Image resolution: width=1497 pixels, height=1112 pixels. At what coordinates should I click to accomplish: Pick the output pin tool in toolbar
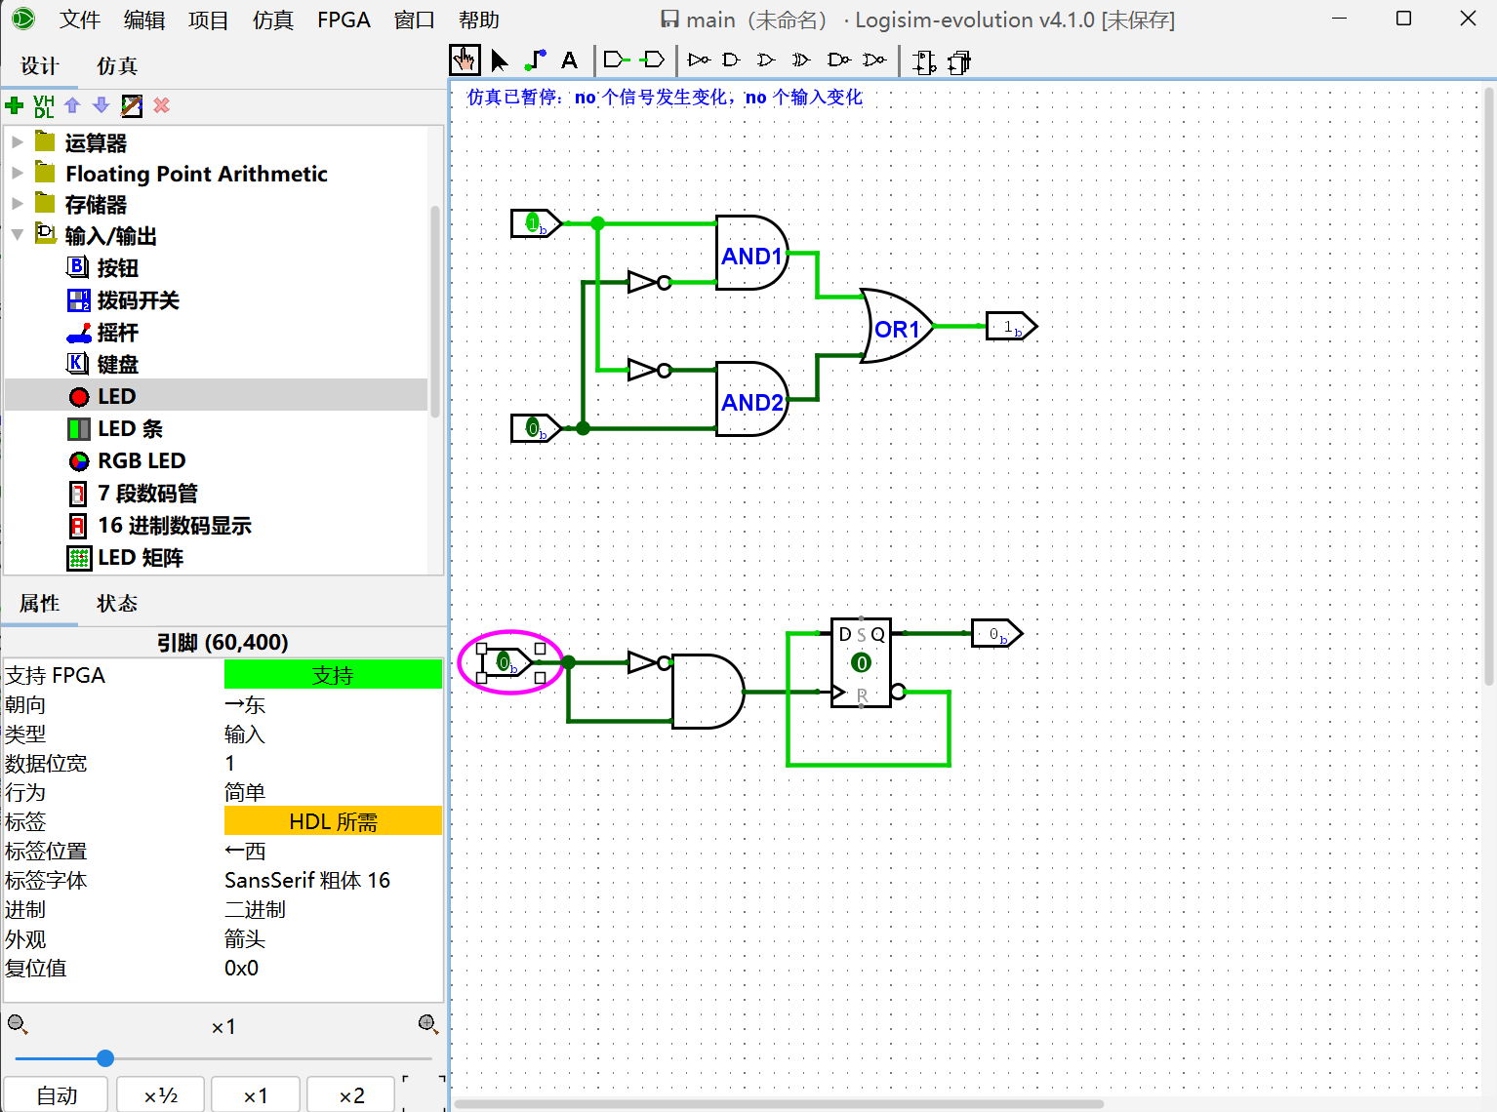tap(653, 60)
